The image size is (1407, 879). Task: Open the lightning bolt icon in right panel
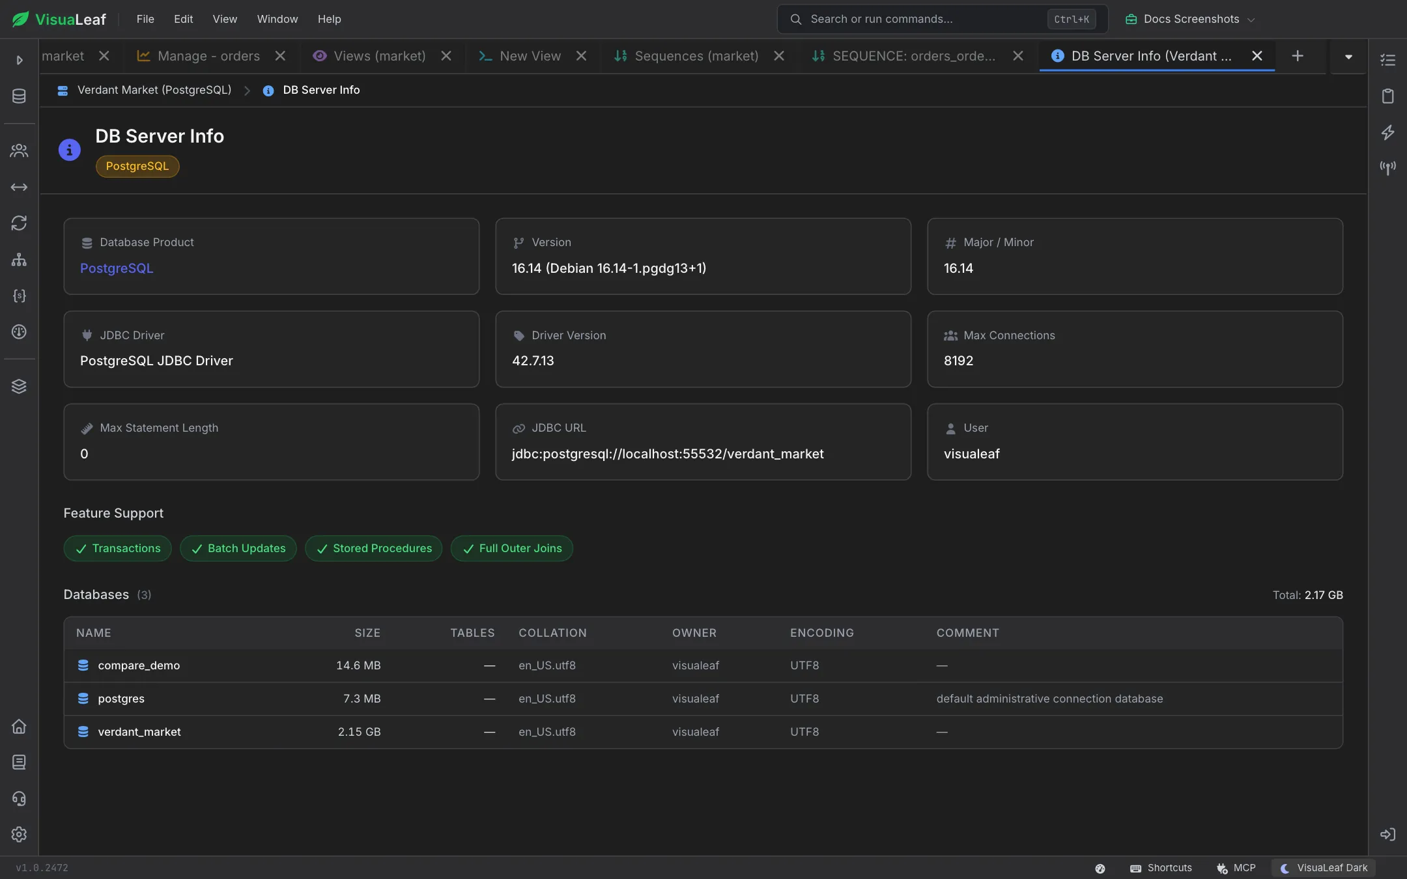[1388, 132]
